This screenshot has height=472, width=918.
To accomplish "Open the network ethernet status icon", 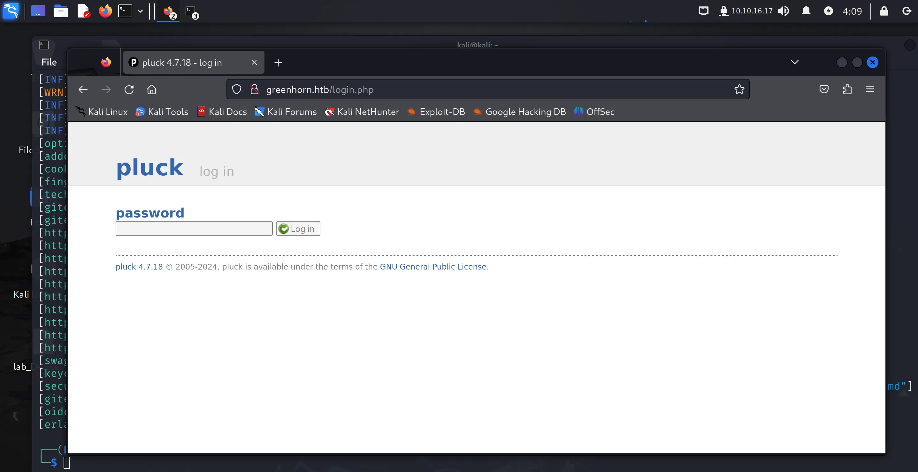I will [x=703, y=11].
